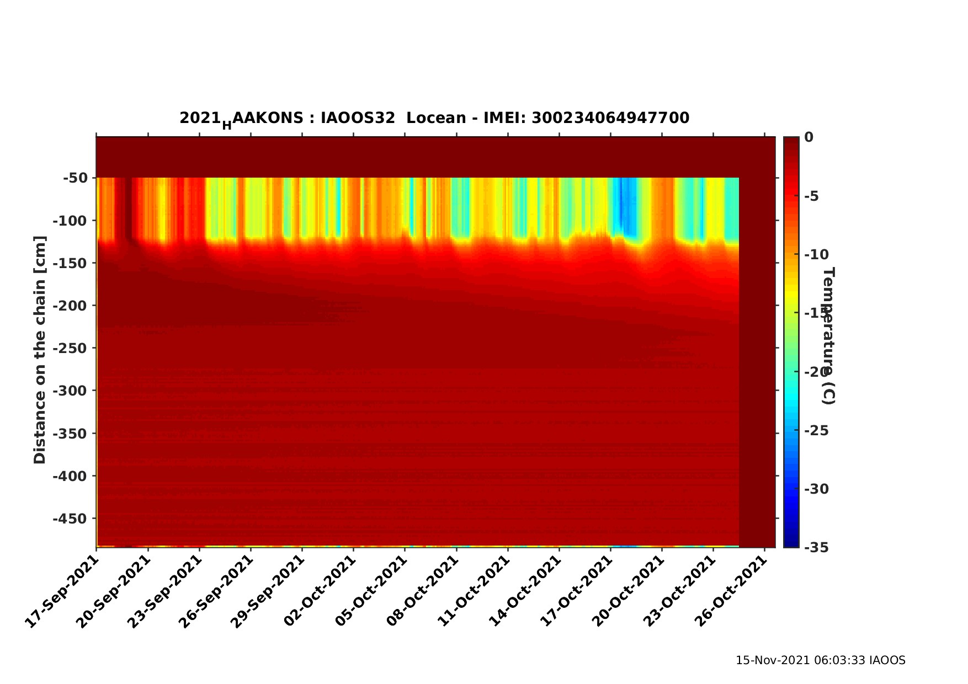Click the 'Temperature (C)' colorbar label

[x=828, y=335]
